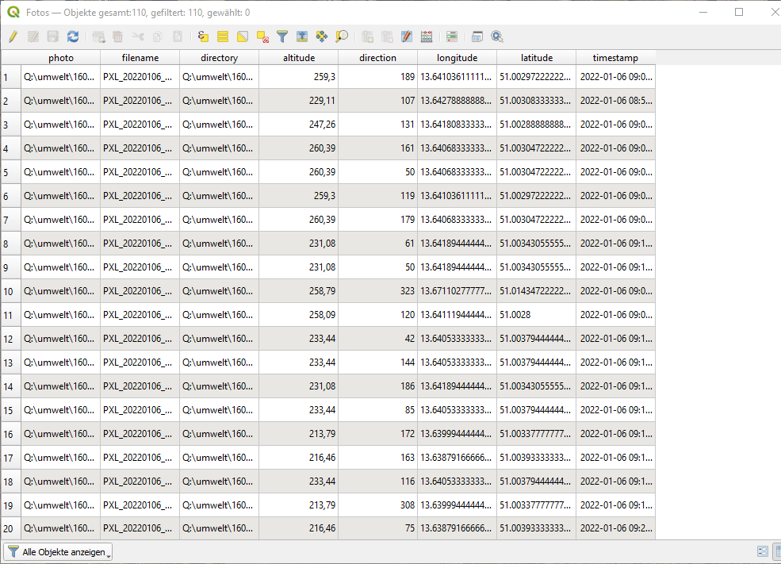The height and width of the screenshot is (564, 781).
Task: Pan map to selected rows
Action: (x=322, y=36)
